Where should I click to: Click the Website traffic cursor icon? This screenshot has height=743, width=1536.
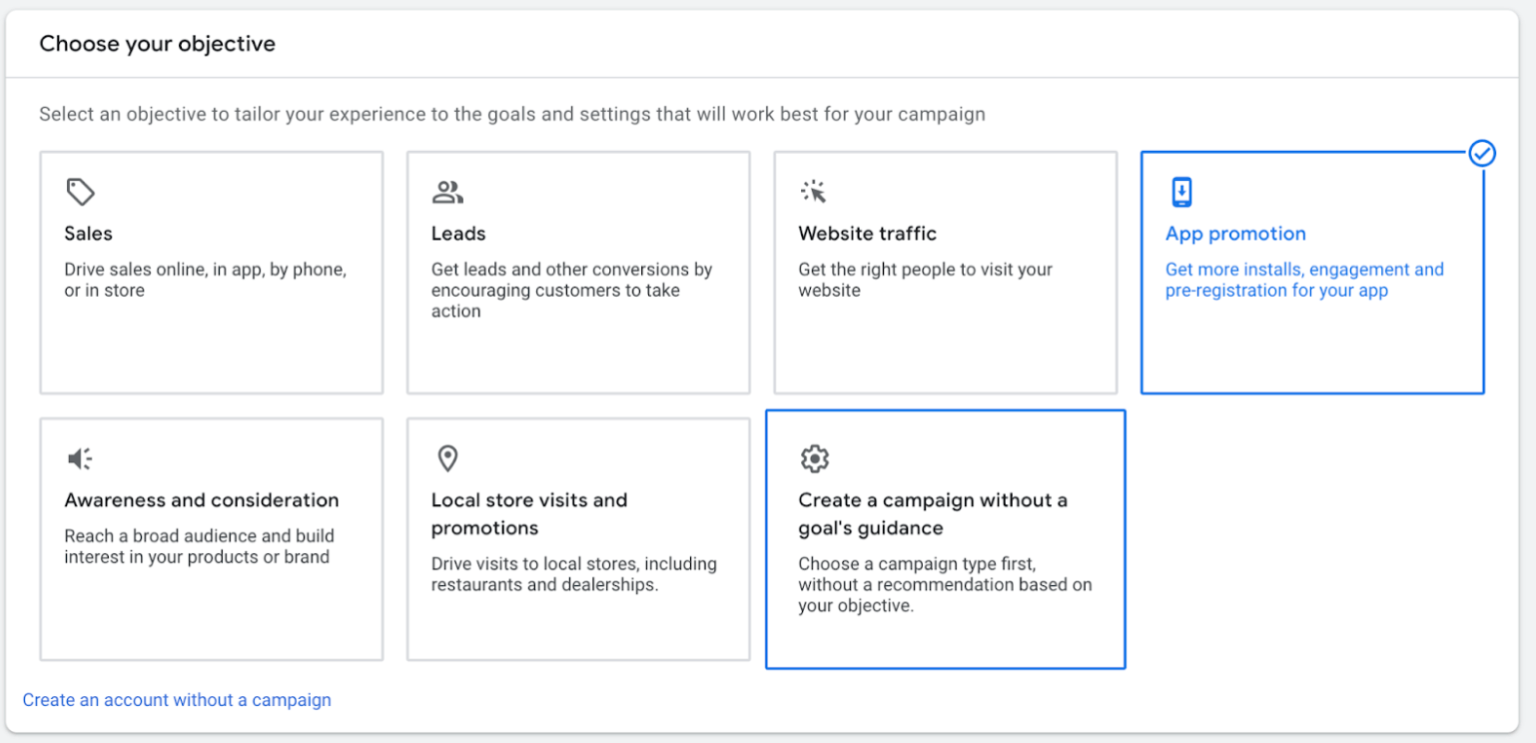click(814, 192)
